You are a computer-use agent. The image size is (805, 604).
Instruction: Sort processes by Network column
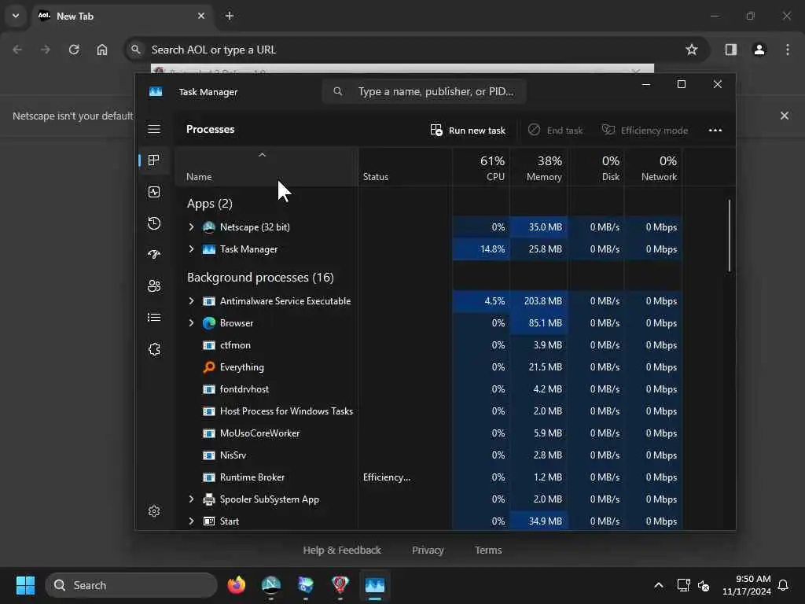coord(653,167)
